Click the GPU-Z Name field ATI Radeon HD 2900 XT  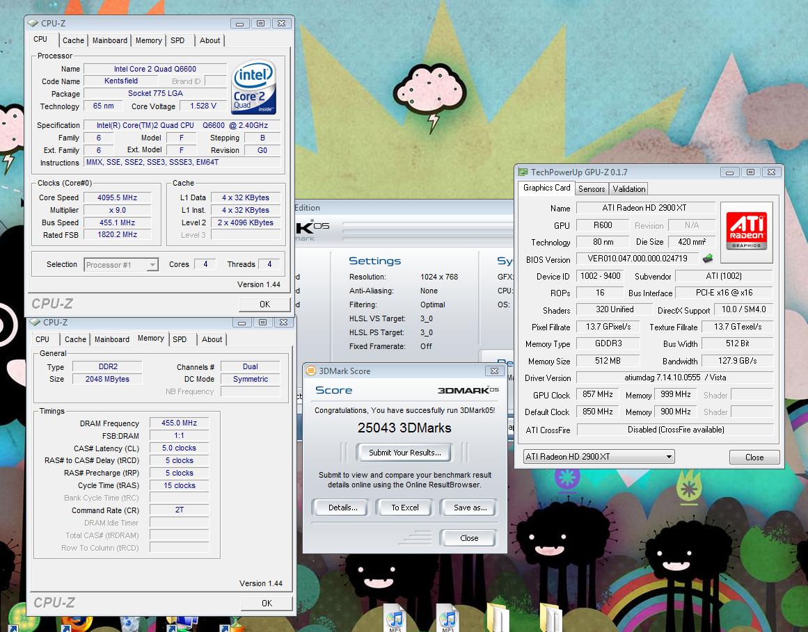pyautogui.click(x=645, y=208)
